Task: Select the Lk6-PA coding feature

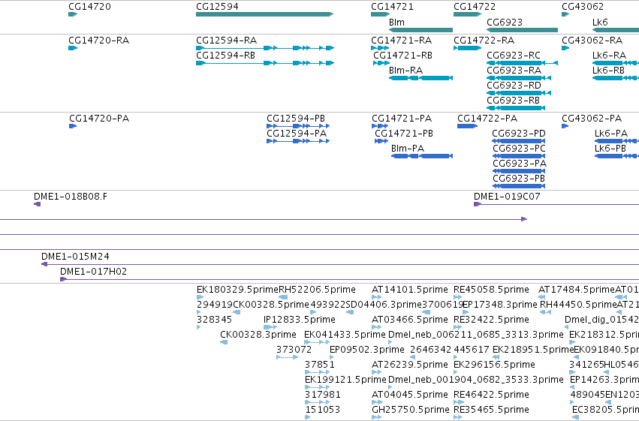Action: tap(616, 141)
